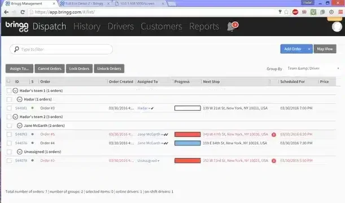This screenshot has width=345, height=203.
Task: Bookmark page with the star icon
Action: [286, 12]
